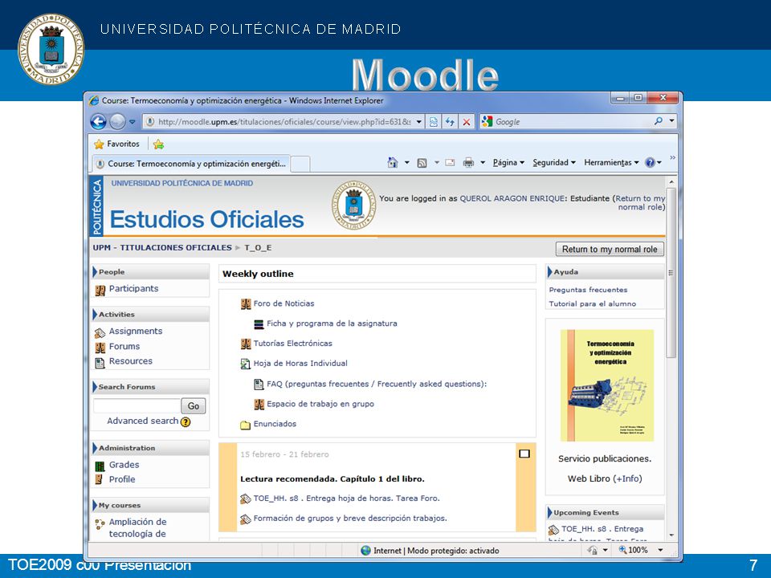Click the Grades icon under Administration

(x=100, y=466)
